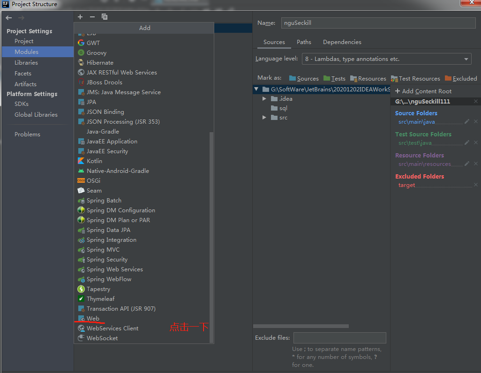Select Spring MVC entry

pyautogui.click(x=144, y=250)
